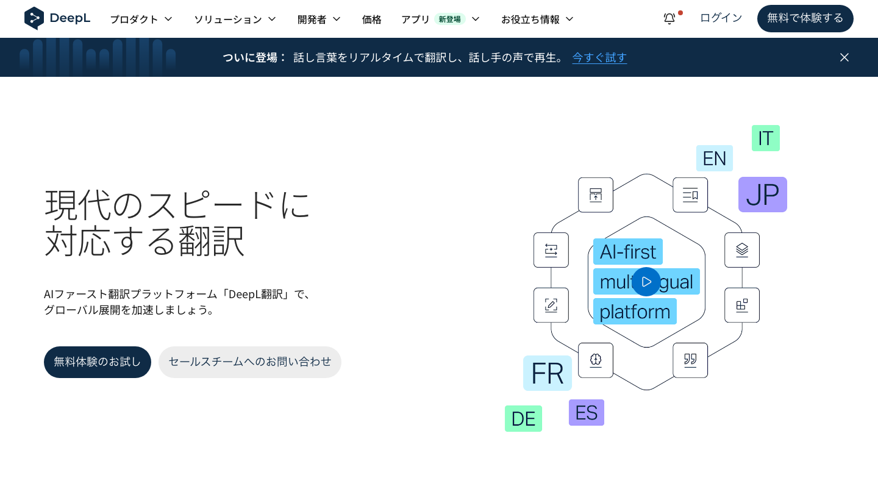Click the glossary book icon tile

tap(690, 195)
